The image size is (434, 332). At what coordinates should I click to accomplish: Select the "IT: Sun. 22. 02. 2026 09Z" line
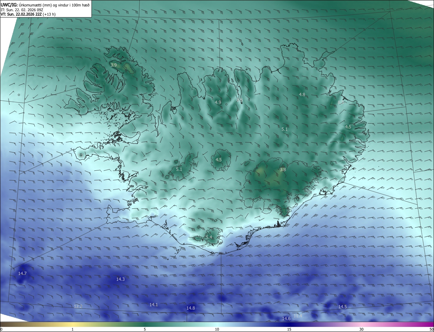(22, 10)
